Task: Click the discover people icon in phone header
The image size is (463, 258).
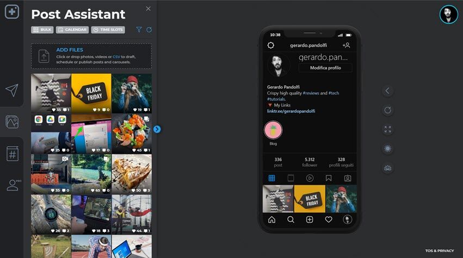Action: pyautogui.click(x=347, y=45)
